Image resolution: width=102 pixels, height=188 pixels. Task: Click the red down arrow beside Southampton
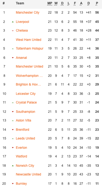[x=13, y=112]
